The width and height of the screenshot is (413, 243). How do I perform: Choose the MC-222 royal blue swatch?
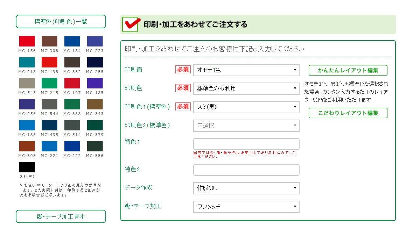(x=72, y=146)
